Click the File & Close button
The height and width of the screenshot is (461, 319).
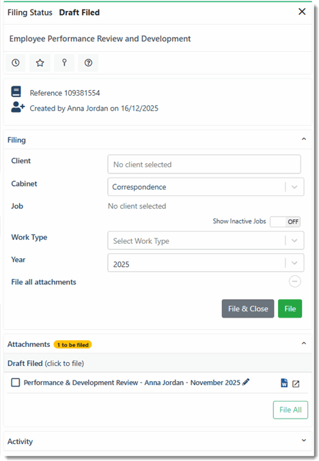(248, 309)
